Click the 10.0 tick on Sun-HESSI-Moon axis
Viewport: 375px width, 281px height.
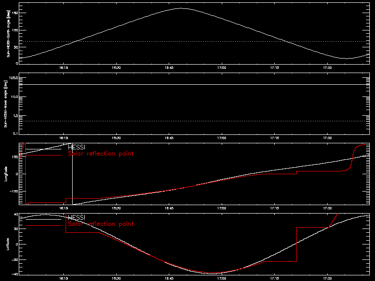click(x=15, y=97)
